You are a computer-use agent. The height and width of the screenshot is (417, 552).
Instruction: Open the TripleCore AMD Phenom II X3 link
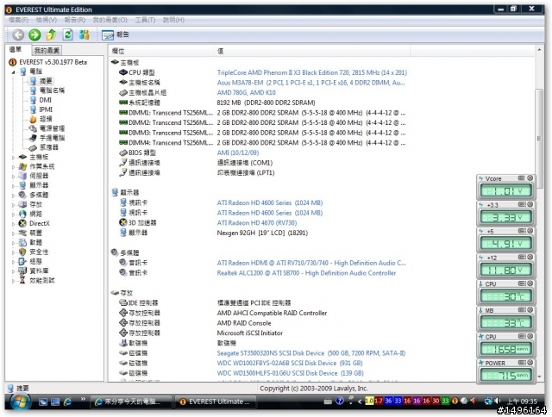[312, 72]
